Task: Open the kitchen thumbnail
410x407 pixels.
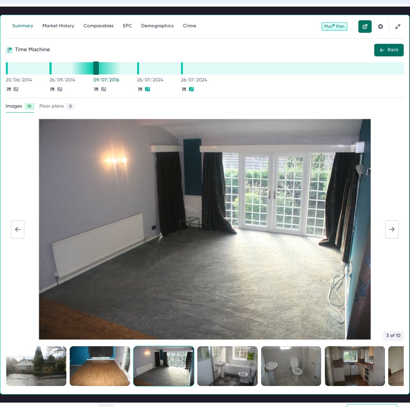Action: 355,366
